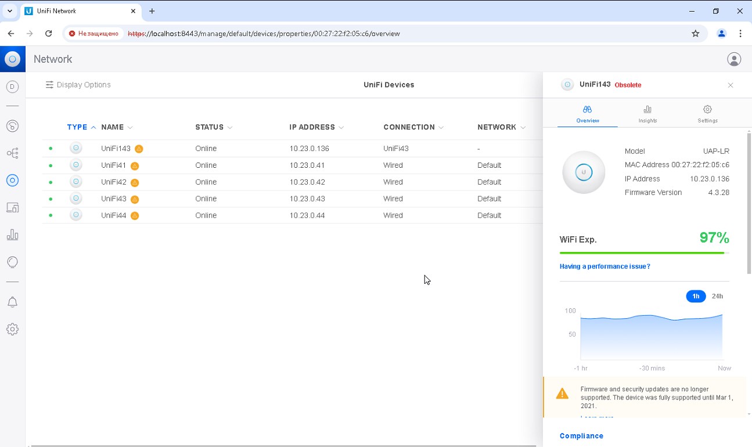This screenshot has height=447, width=752.
Task: Click the UniFi44 warning badge icon
Action: 135,216
